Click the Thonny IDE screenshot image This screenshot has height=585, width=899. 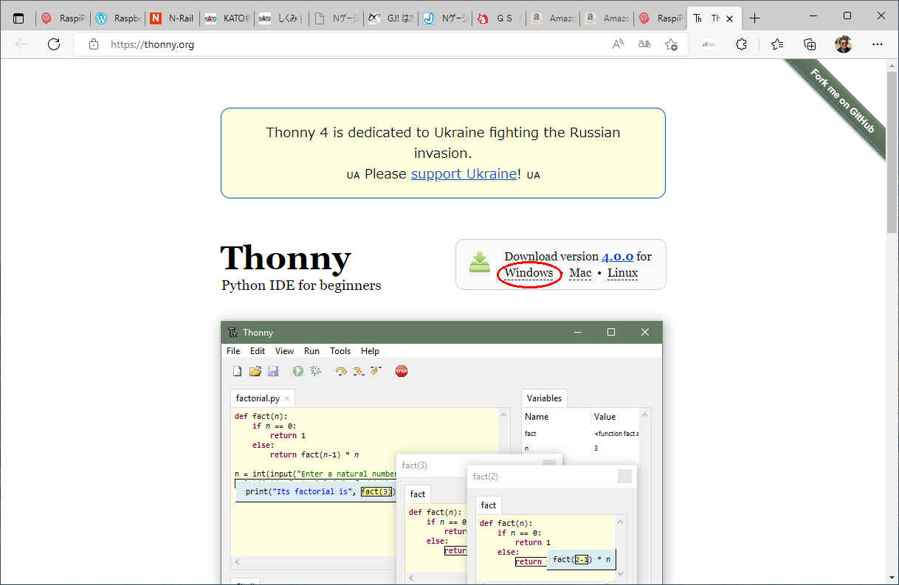[x=441, y=452]
